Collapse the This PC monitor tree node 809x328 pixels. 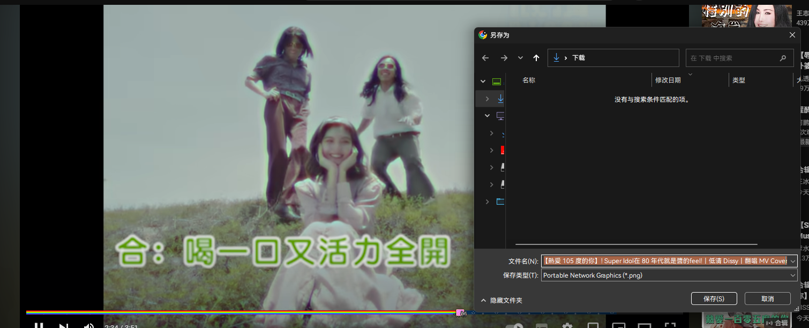click(487, 116)
